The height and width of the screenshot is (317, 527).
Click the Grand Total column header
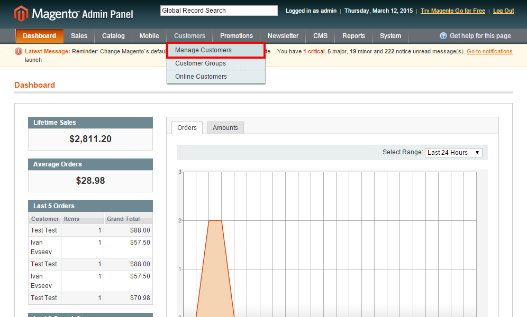(x=128, y=219)
